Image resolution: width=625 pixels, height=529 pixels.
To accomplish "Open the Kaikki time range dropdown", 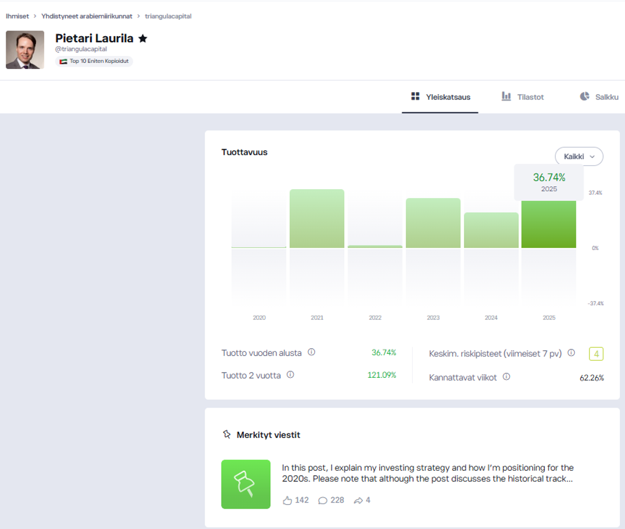I will click(x=579, y=156).
